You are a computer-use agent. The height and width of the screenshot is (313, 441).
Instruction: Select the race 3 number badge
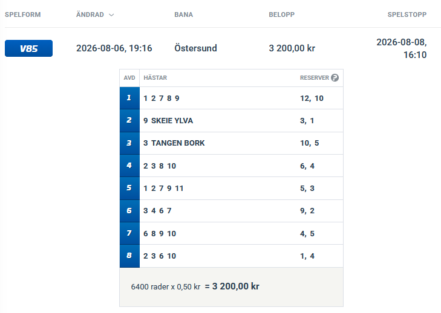[129, 143]
